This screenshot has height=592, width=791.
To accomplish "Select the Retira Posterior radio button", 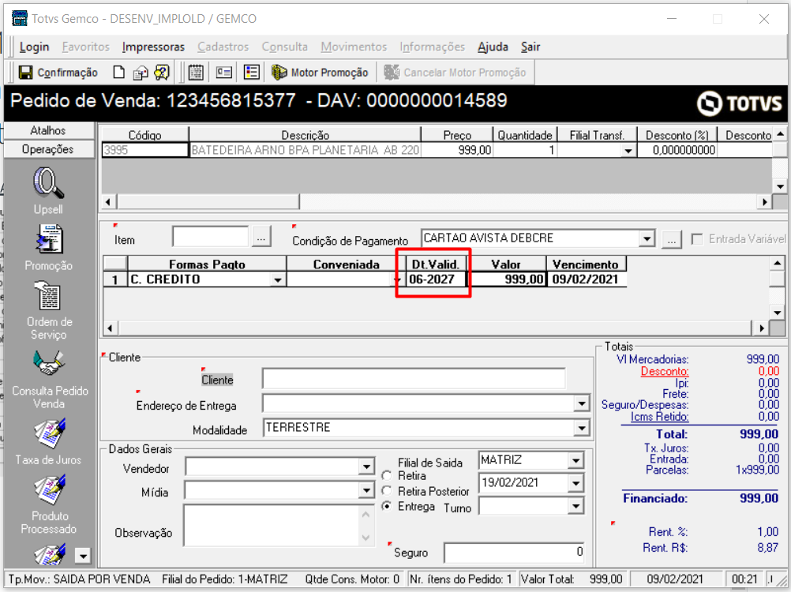I will tap(387, 491).
